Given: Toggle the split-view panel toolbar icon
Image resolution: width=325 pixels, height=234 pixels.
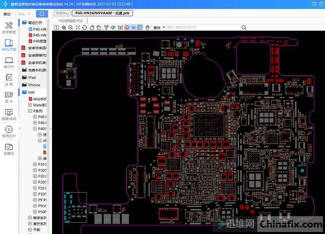Looking at the screenshot, I should point(57,28).
